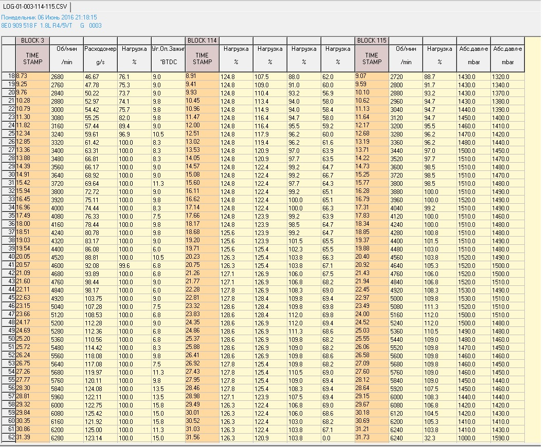Screen dimensions: 548x447
Task: Click the Уг.Оп.Зажиг °BTDC column header
Action: [168, 59]
